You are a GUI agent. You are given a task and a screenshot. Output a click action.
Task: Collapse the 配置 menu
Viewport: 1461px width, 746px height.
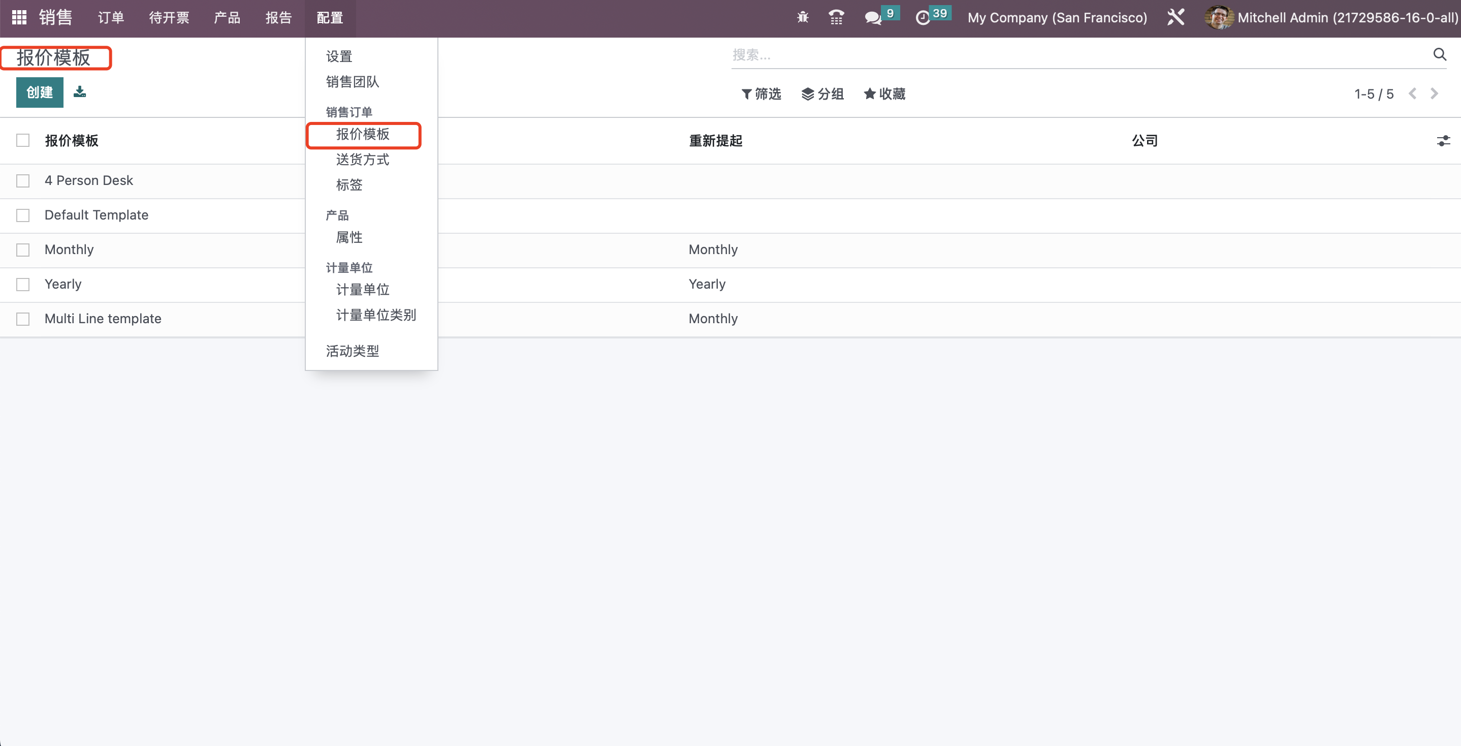(x=330, y=18)
